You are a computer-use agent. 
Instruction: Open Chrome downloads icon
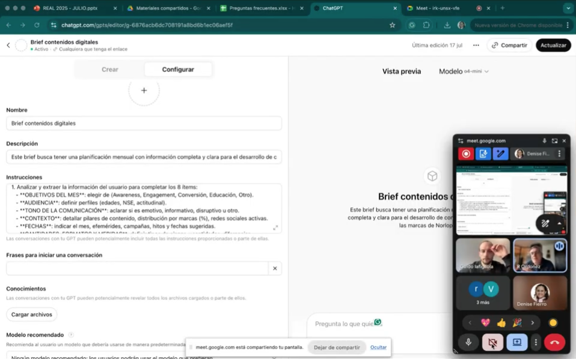pos(447,25)
